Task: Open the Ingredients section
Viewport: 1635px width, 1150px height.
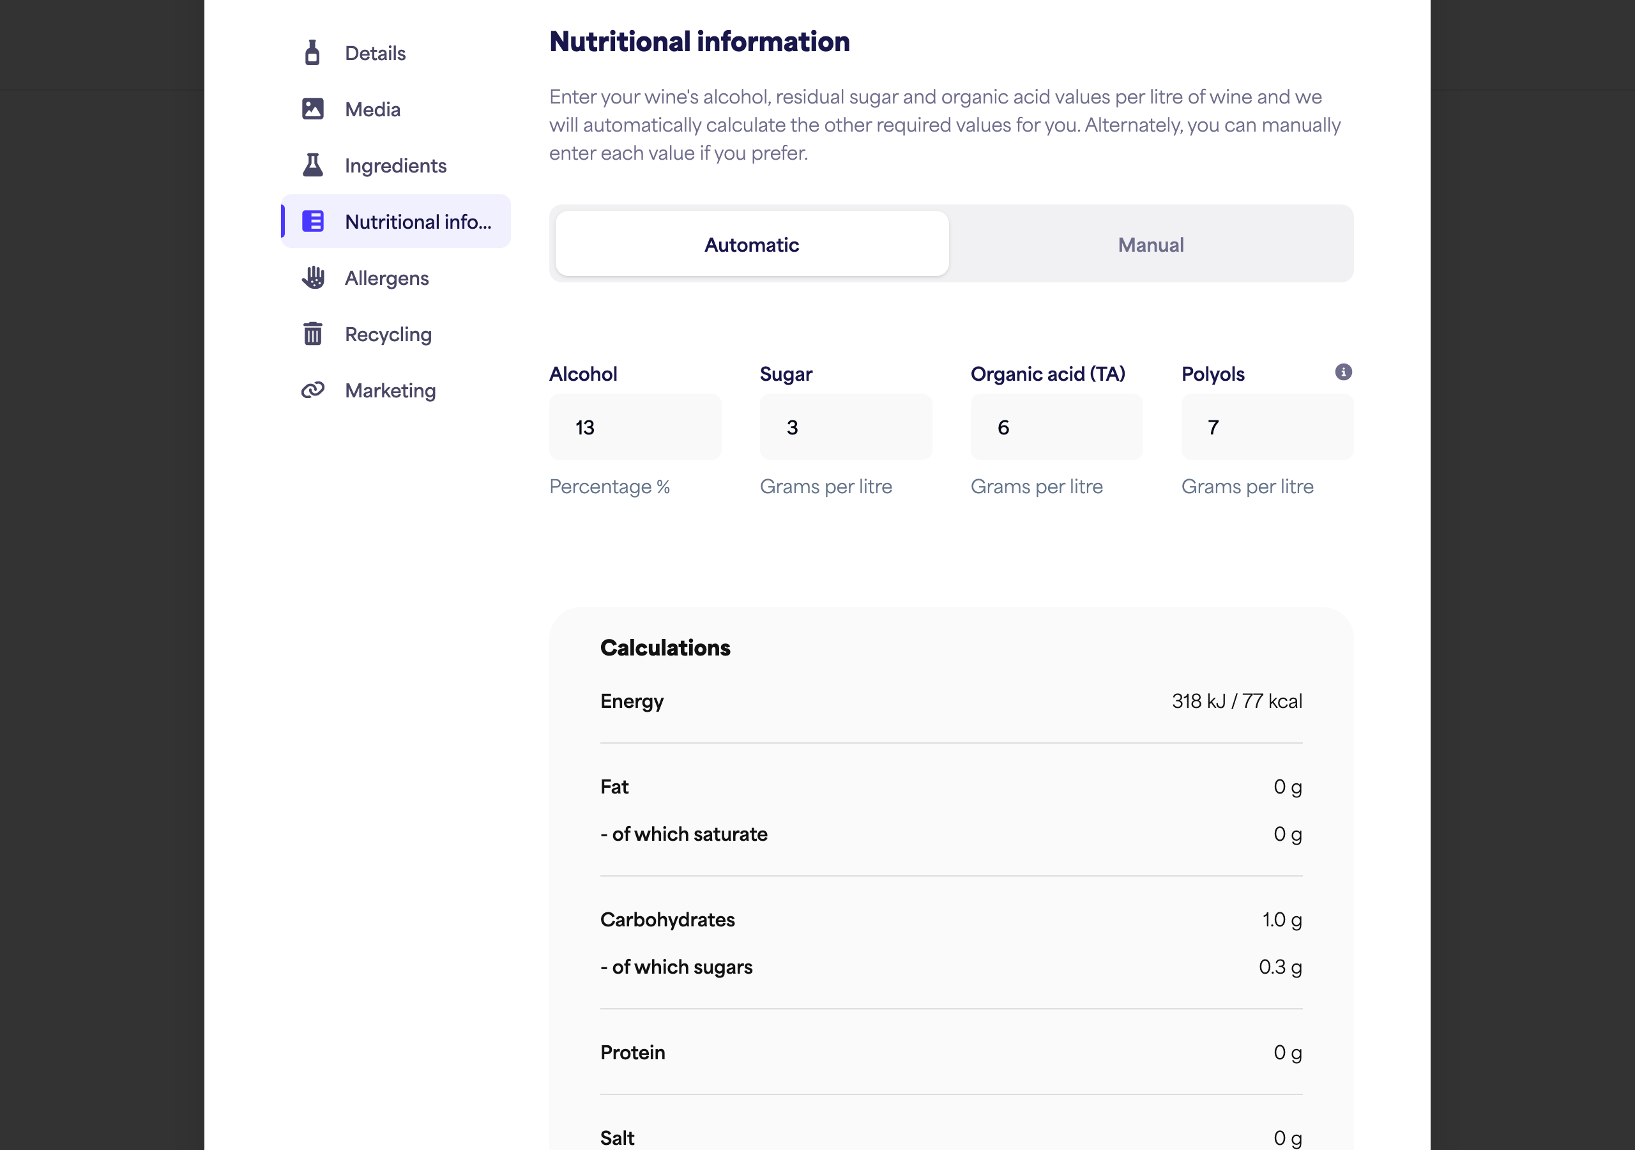Action: coord(396,165)
